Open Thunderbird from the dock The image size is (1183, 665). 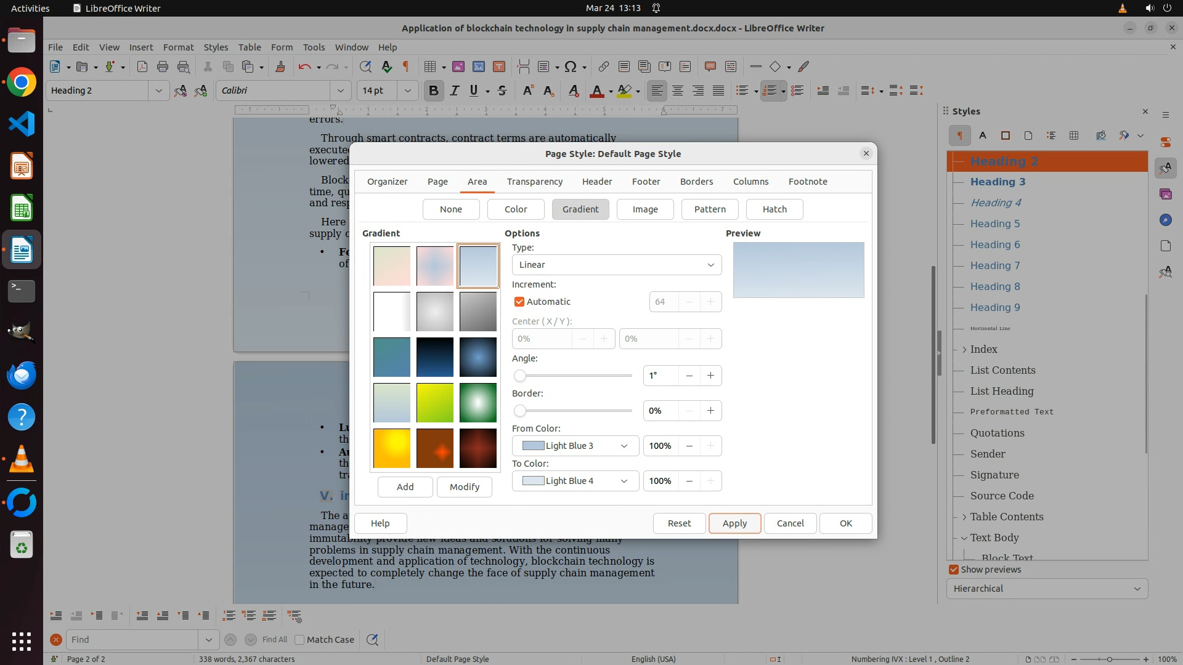tap(22, 375)
